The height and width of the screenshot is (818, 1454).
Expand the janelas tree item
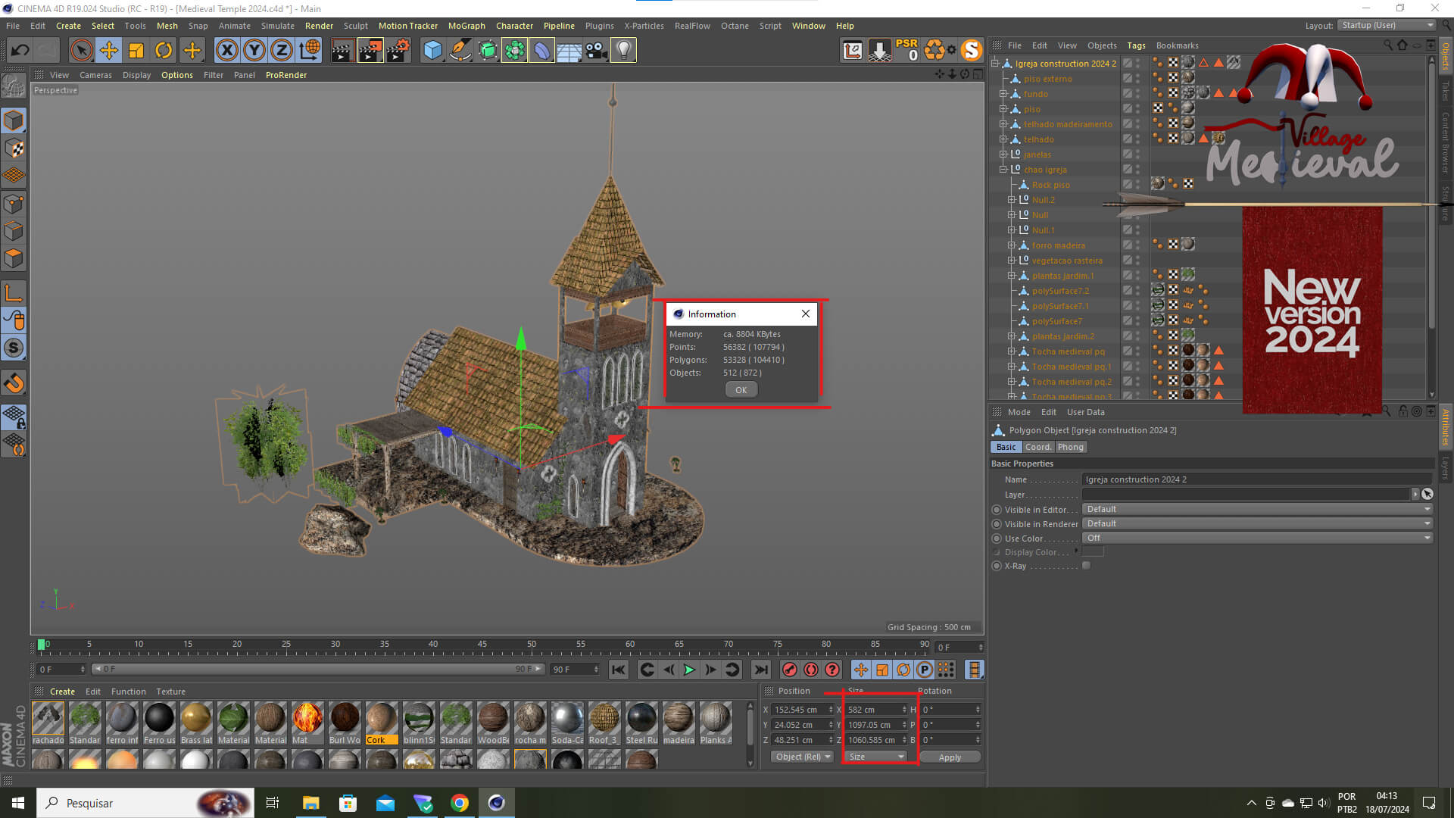click(x=1003, y=155)
